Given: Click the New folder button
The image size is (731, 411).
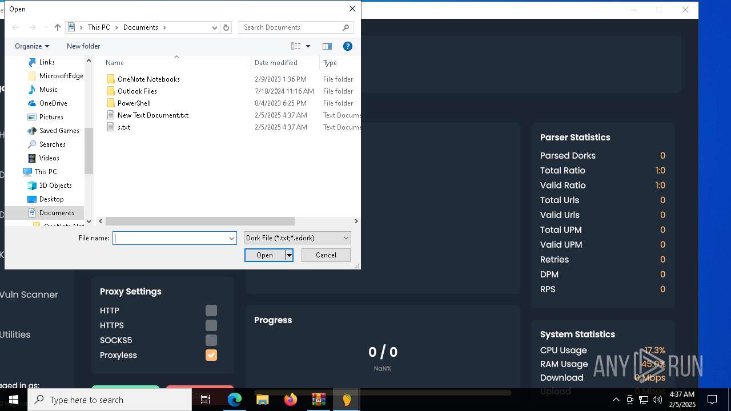Looking at the screenshot, I should click(x=83, y=46).
